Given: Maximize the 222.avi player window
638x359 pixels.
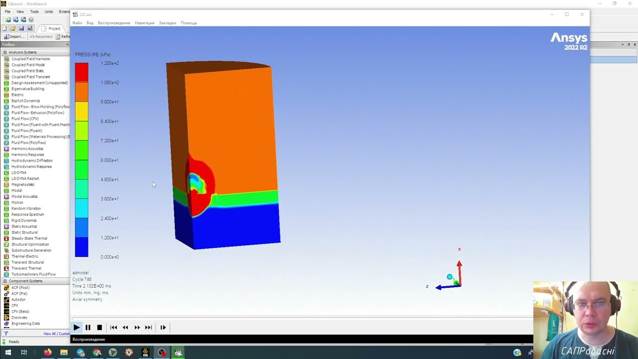Looking at the screenshot, I should click(567, 14).
